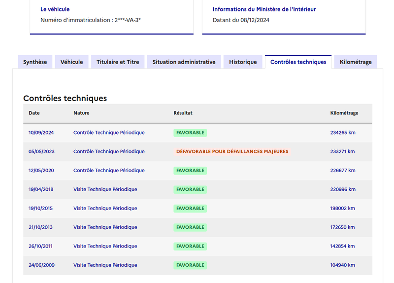This screenshot has width=394, height=283.
Task: Click the 142854 km mileage value
Action: pyautogui.click(x=342, y=246)
